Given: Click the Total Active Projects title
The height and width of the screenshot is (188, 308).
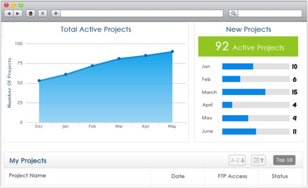Looking at the screenshot, I should point(96,29).
